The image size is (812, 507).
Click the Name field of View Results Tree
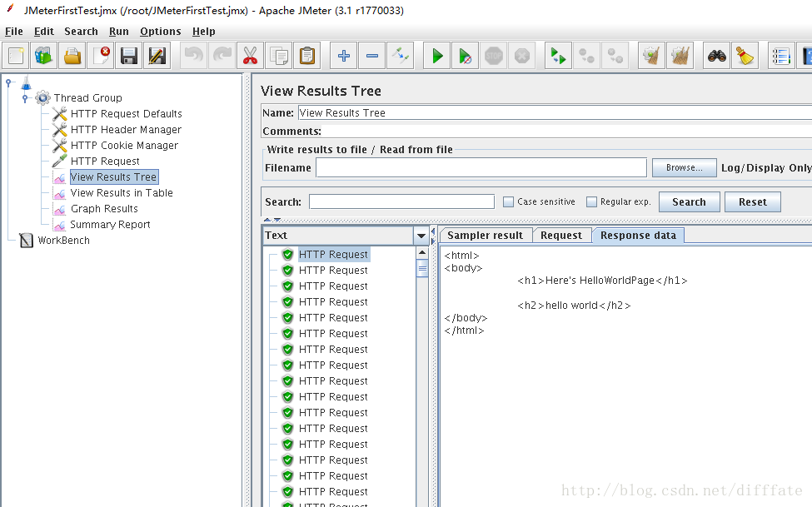click(x=555, y=113)
